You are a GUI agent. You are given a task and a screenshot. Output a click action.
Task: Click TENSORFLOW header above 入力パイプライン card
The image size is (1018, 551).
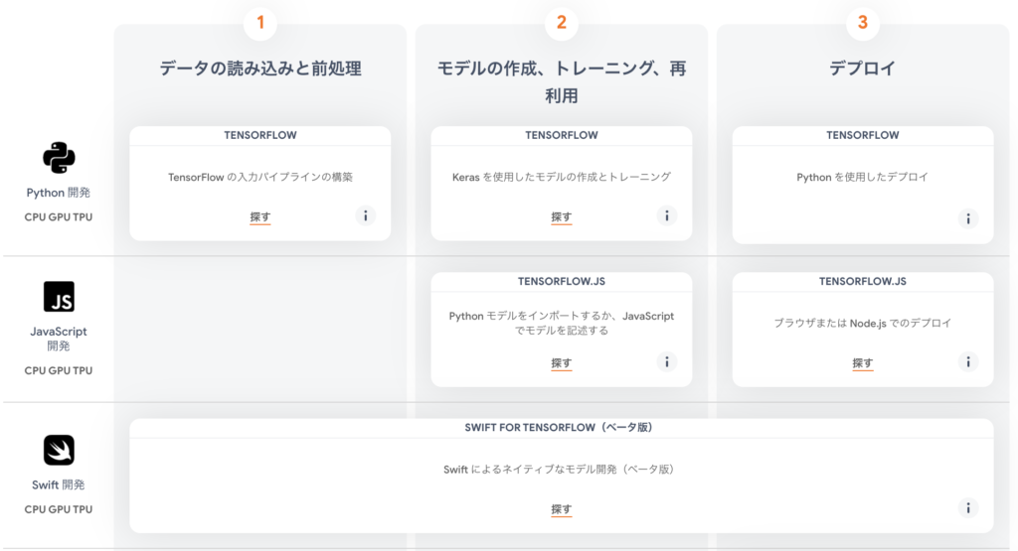coord(260,135)
